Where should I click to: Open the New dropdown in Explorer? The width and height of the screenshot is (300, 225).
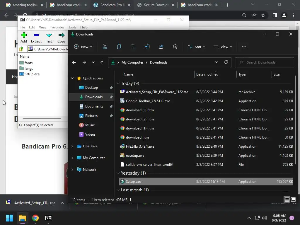83,47
